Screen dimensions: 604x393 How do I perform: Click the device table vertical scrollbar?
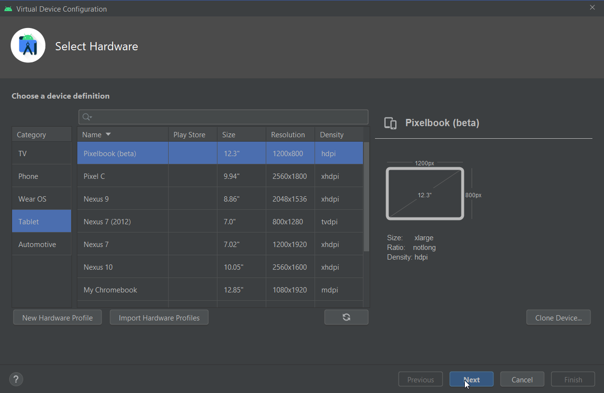pos(366,197)
